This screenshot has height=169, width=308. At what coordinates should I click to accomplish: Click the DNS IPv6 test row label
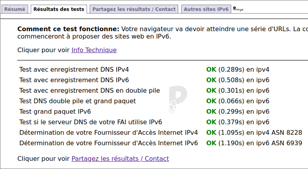74,80
